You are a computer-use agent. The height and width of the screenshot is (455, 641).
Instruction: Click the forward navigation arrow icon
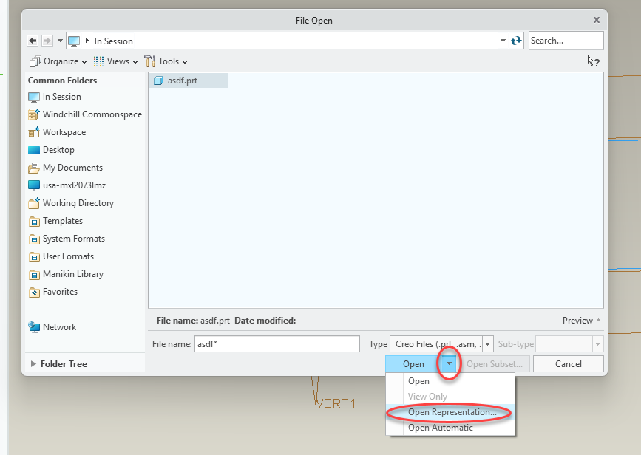click(47, 41)
